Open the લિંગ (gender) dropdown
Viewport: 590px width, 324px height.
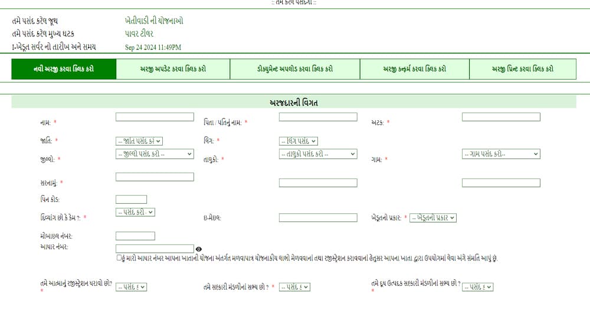299,141
